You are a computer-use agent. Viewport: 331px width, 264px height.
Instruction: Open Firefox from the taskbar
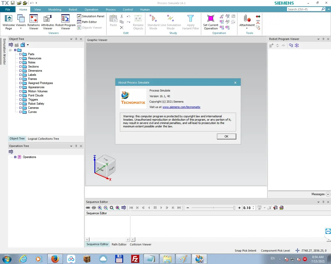[55, 259]
